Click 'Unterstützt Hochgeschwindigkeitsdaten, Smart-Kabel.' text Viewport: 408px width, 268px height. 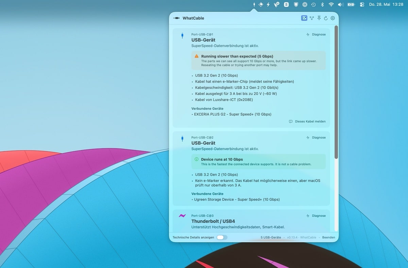(x=238, y=227)
